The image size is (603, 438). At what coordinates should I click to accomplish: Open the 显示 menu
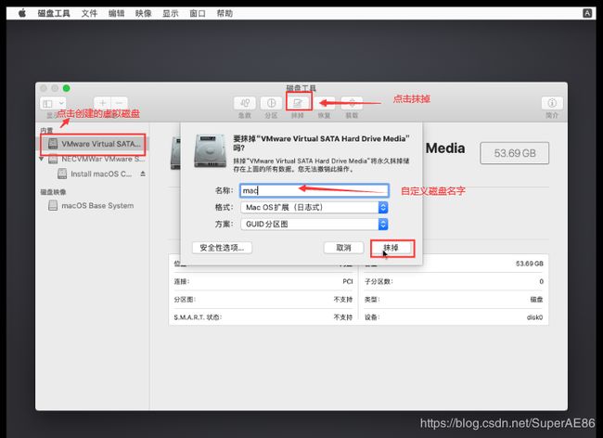[171, 14]
